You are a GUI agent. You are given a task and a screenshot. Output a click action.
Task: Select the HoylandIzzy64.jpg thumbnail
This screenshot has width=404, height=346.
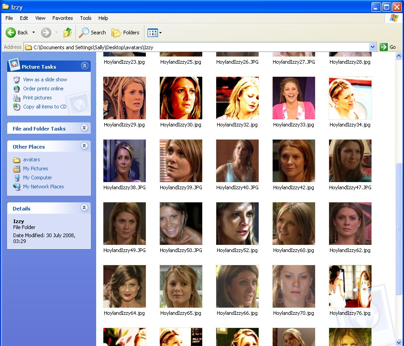pos(125,286)
